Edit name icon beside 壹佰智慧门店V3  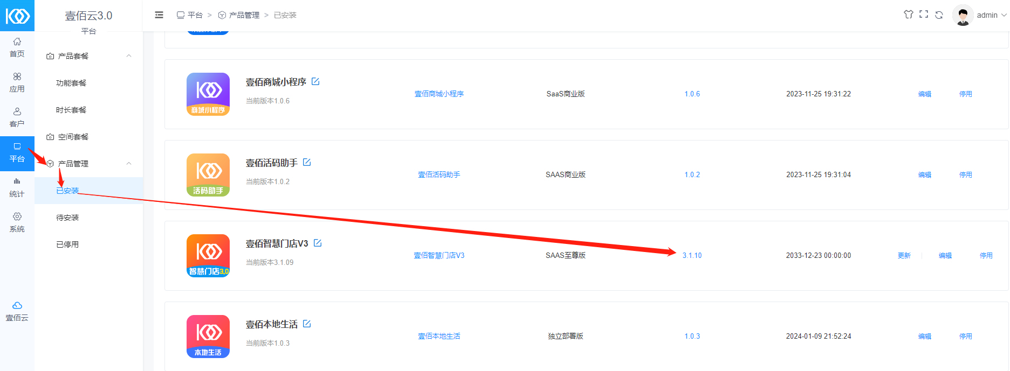(x=318, y=243)
